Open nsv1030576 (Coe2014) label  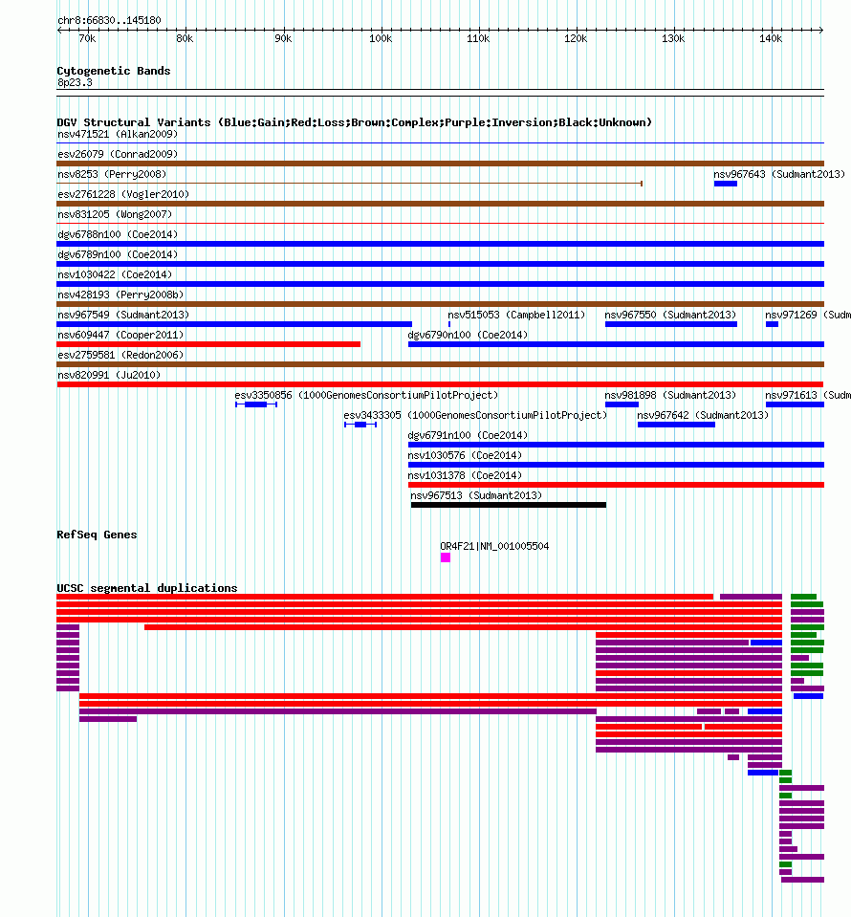465,455
